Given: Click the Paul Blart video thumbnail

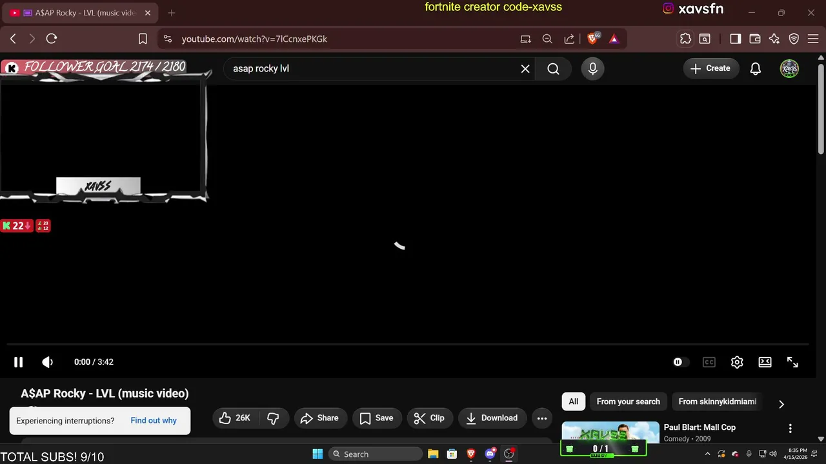Looking at the screenshot, I should point(610,432).
